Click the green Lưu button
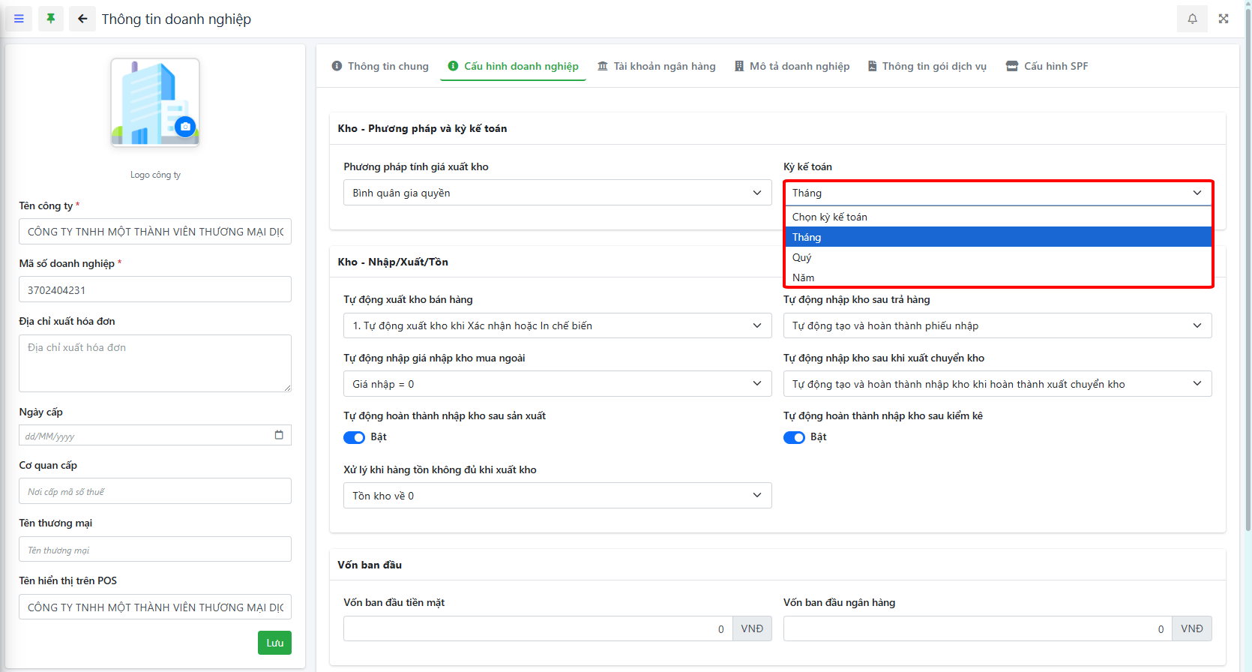This screenshot has height=672, width=1252. tap(274, 643)
